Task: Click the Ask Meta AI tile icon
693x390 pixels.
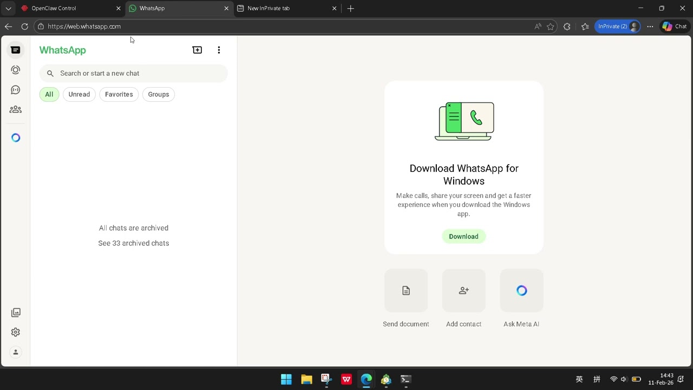Action: click(x=521, y=291)
